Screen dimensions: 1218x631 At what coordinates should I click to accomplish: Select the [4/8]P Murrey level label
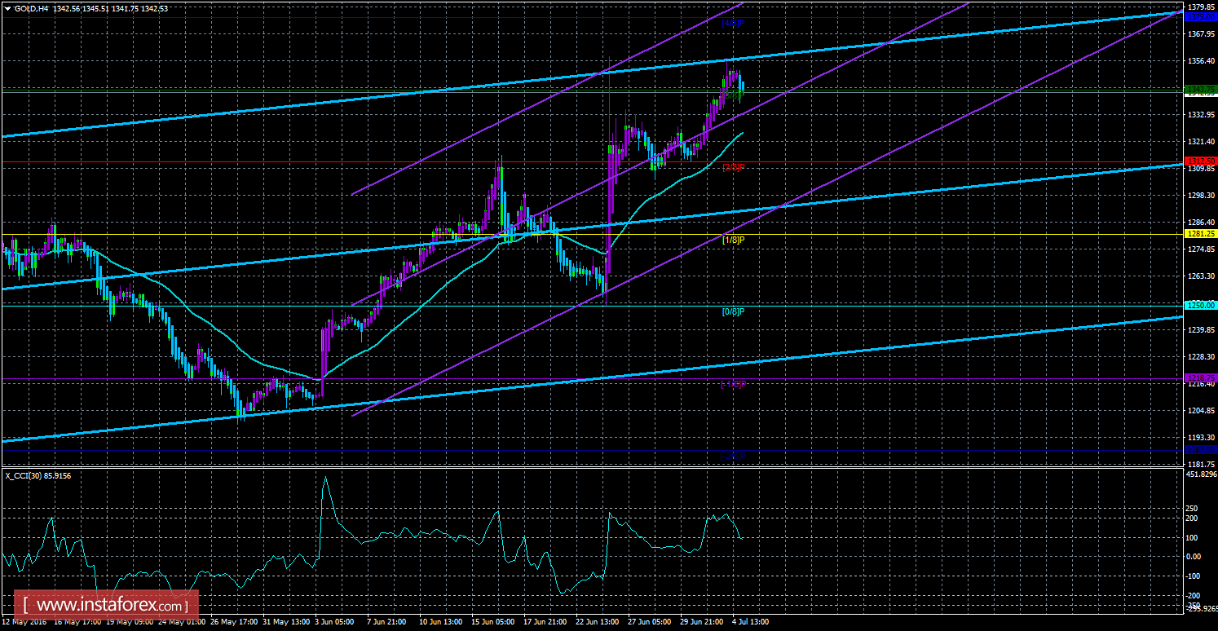point(734,23)
